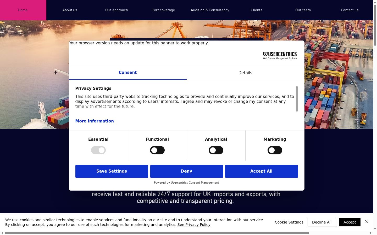The image size is (377, 235).
Task: Toggle the Essential consent switch
Action: (98, 150)
